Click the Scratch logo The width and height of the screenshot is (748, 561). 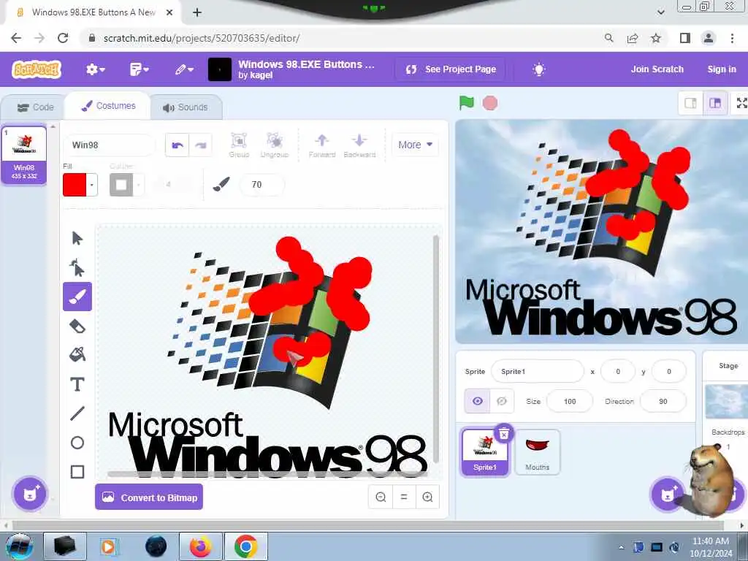(x=37, y=69)
